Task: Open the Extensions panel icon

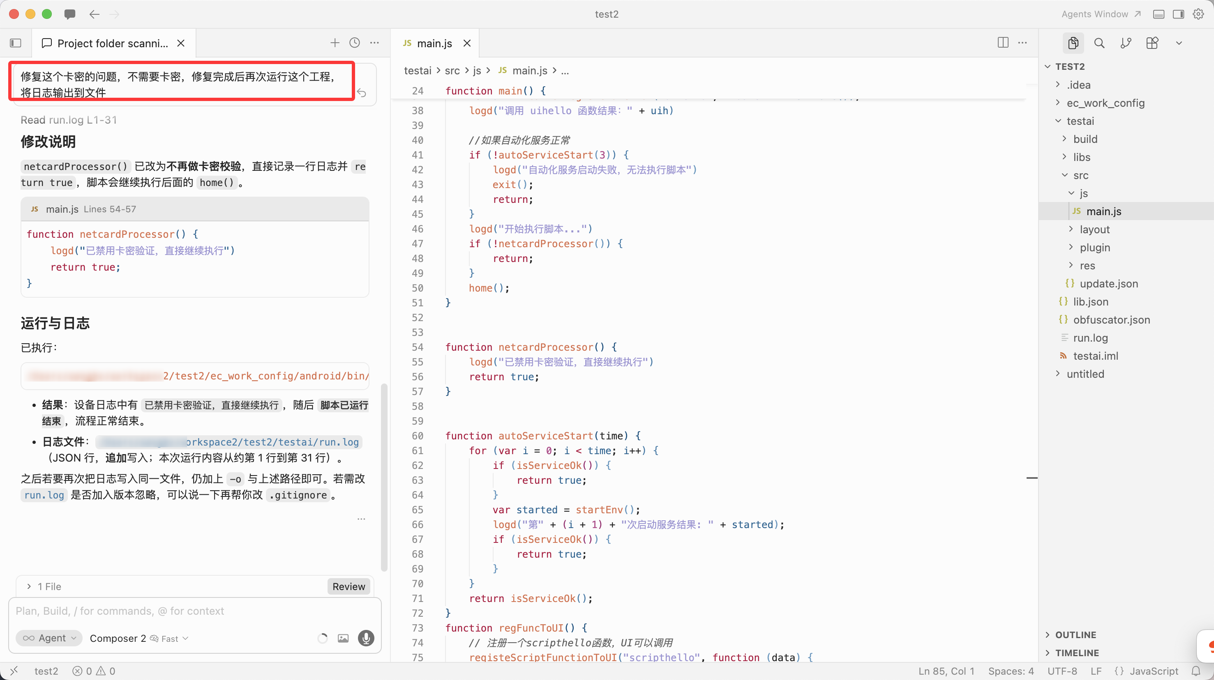Action: pyautogui.click(x=1152, y=44)
